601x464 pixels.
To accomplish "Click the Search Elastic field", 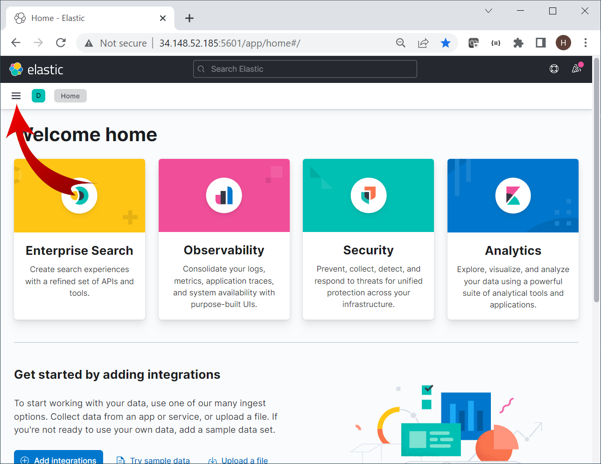I will [x=305, y=68].
